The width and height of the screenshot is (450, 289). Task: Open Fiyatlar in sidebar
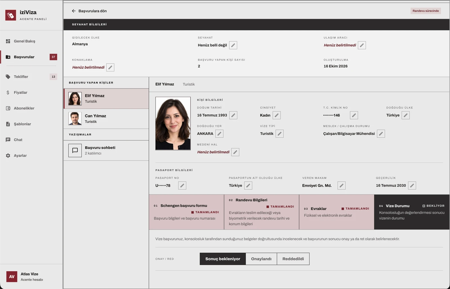[x=31, y=93]
